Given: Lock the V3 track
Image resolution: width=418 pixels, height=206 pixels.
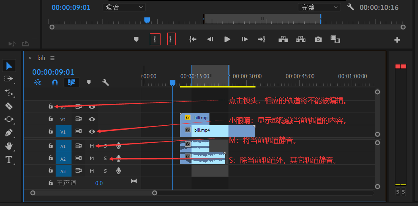Looking at the screenshot, I should [x=50, y=106].
